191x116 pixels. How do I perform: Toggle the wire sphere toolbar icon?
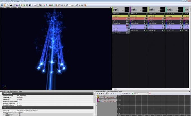46,5
